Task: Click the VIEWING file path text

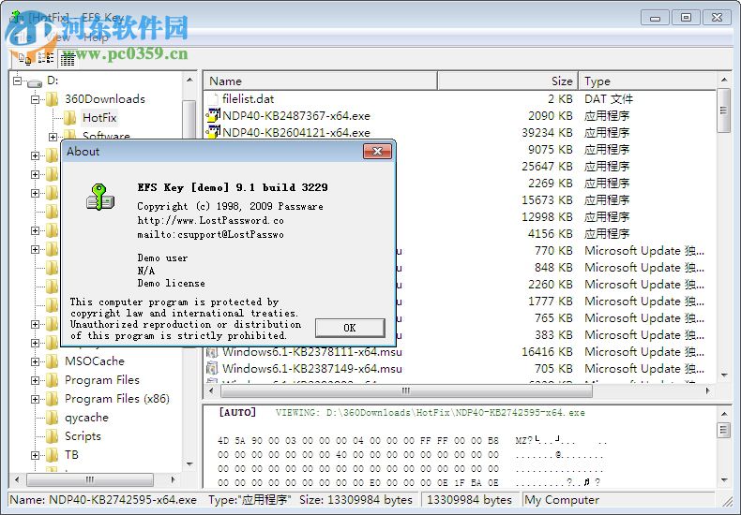Action: click(430, 413)
